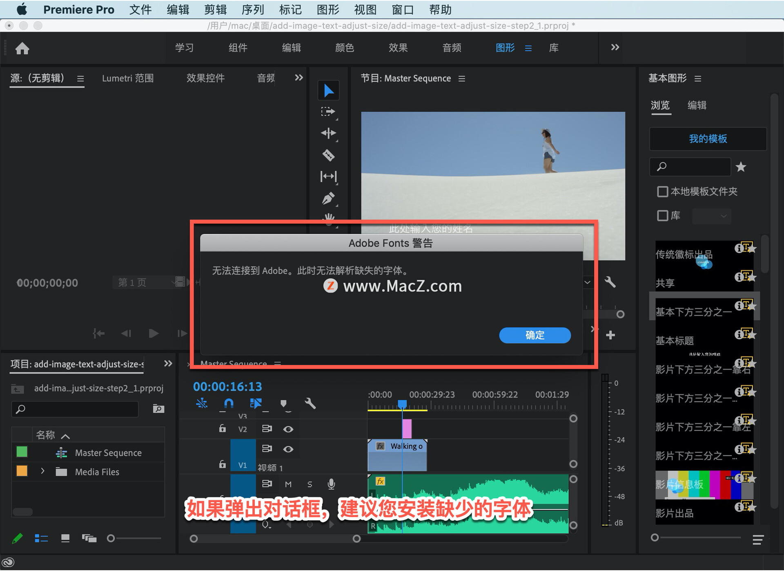
Task: Add a marker in the timeline
Action: 283,403
